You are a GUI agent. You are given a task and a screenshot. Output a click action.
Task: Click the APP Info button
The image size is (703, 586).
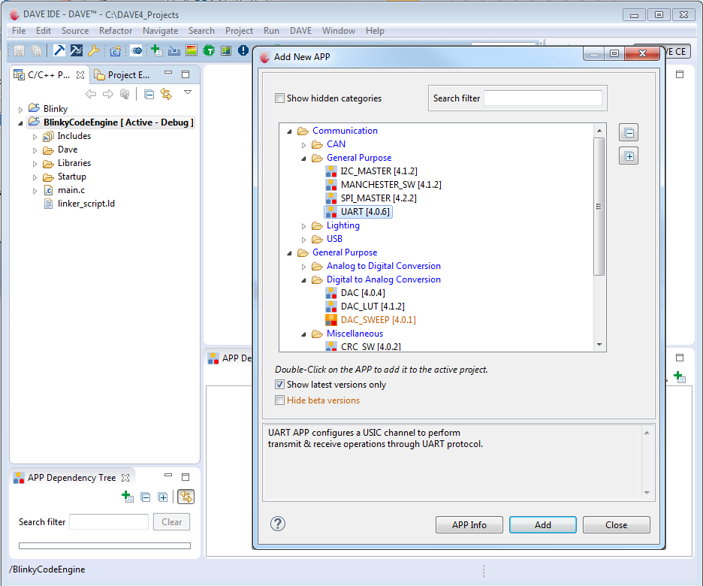[x=469, y=524]
